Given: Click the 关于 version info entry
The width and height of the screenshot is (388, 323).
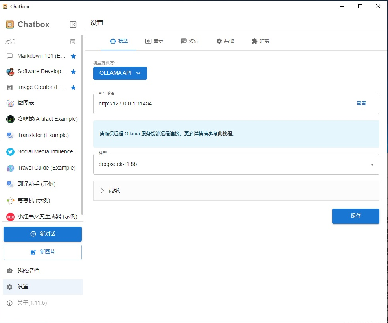Looking at the screenshot, I should [32, 303].
